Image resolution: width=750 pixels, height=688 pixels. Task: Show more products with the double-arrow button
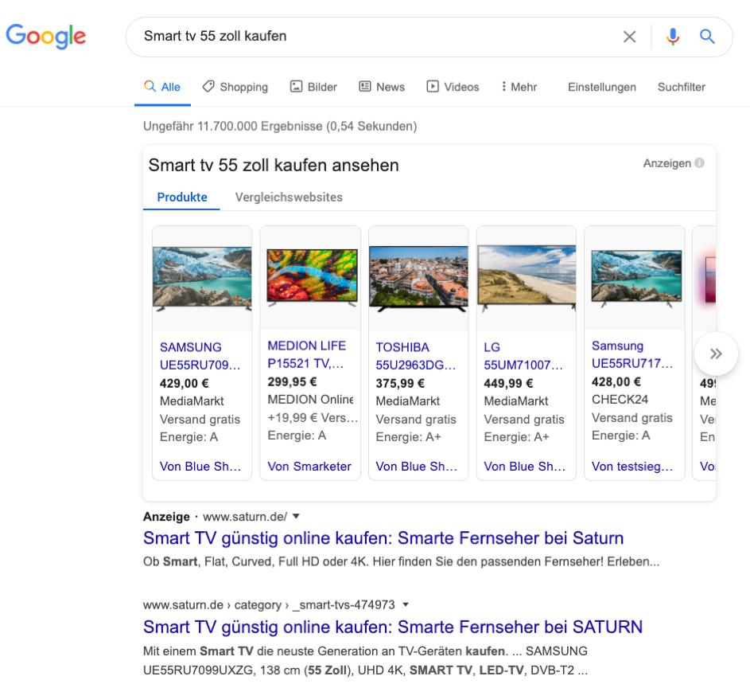(x=716, y=354)
